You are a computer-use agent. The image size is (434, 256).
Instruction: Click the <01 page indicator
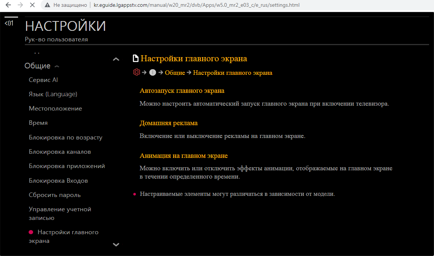pos(9,23)
